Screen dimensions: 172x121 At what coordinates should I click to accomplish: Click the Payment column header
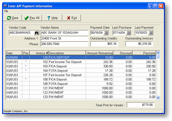tap(144, 53)
